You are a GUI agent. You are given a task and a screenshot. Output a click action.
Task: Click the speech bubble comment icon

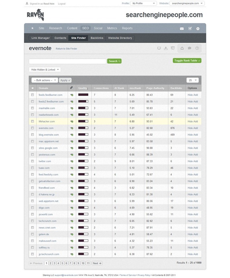click(189, 48)
